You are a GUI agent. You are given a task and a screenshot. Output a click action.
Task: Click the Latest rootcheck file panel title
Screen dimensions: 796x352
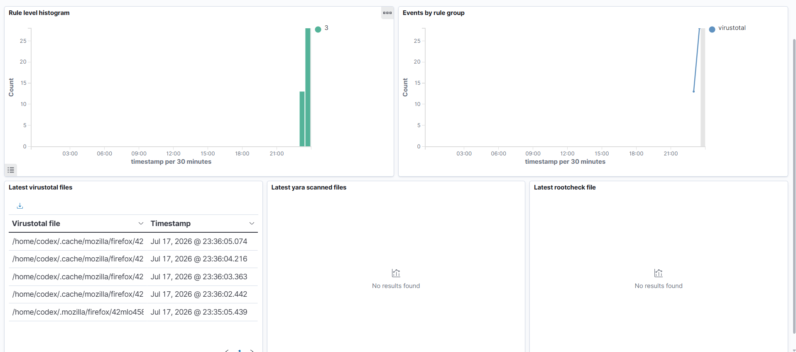pyautogui.click(x=565, y=187)
